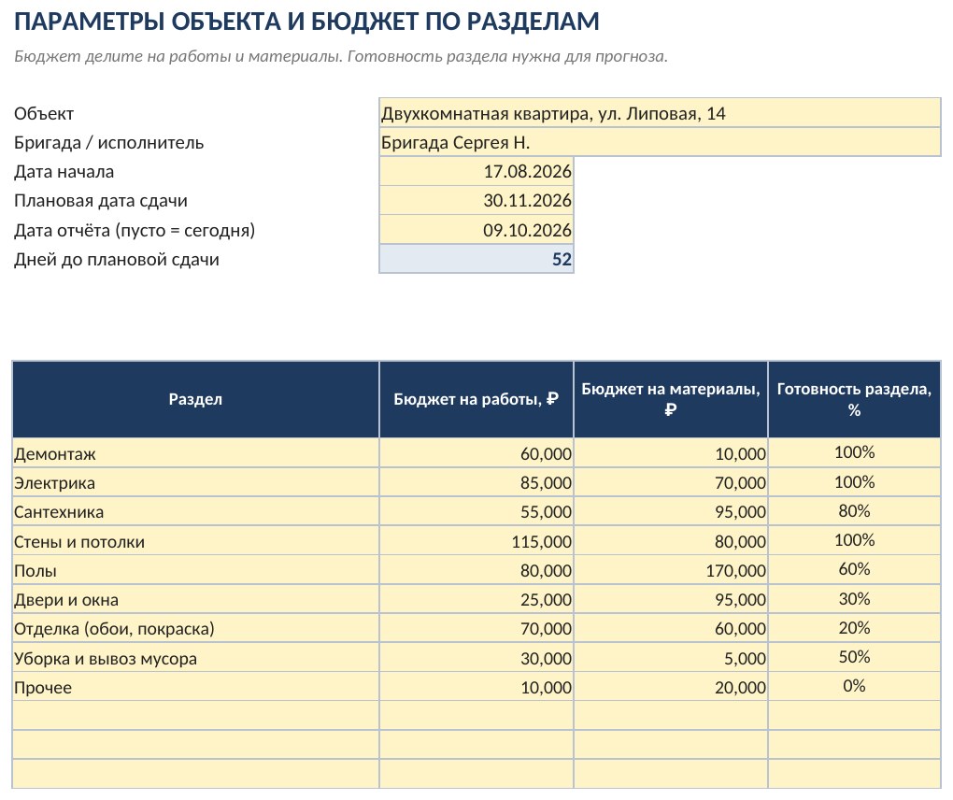This screenshot has height=800, width=953.
Task: Click the 'Уборка и вывоз мусора' cell
Action: pyautogui.click(x=195, y=658)
